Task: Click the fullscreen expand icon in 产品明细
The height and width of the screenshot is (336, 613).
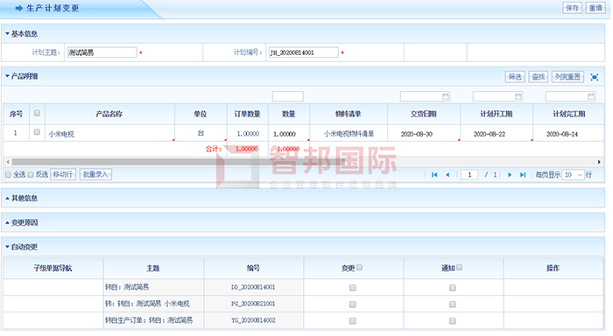Action: click(595, 77)
